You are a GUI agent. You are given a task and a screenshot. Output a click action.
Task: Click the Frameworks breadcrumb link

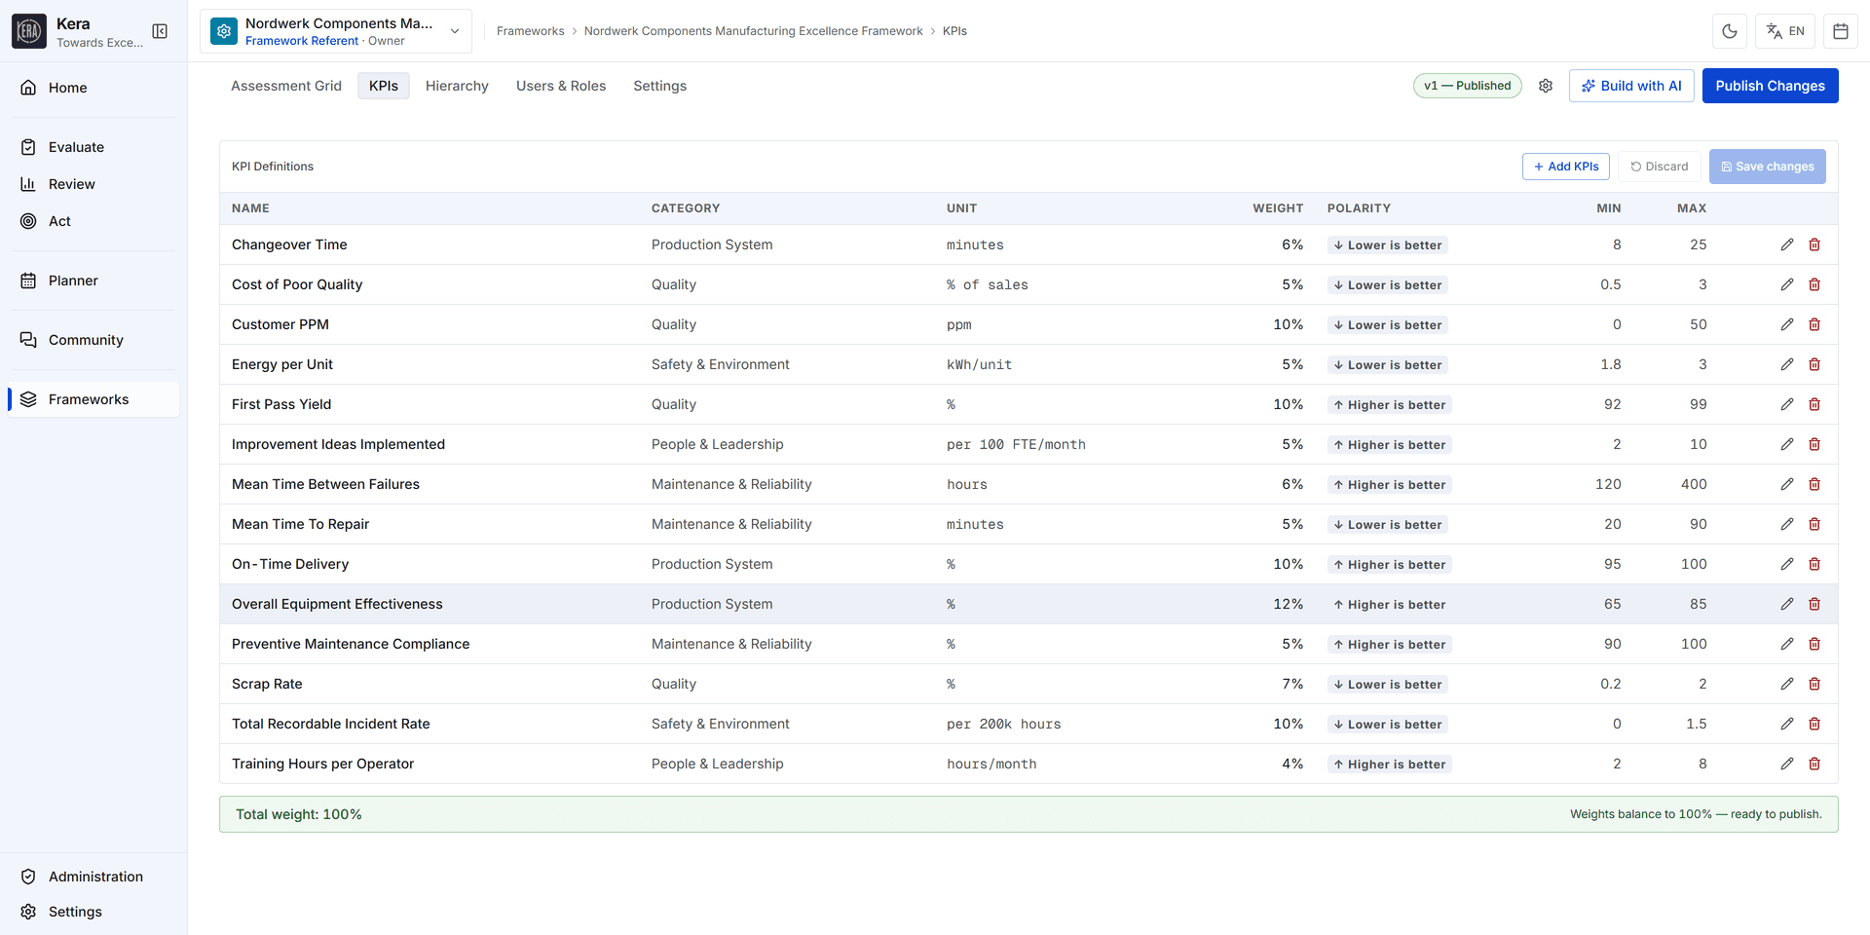(530, 31)
